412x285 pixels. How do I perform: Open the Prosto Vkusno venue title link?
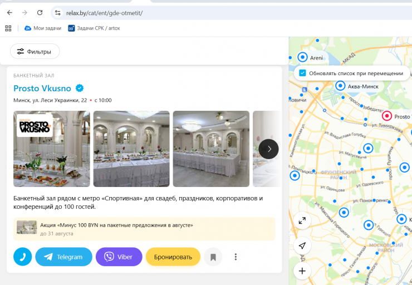(42, 89)
